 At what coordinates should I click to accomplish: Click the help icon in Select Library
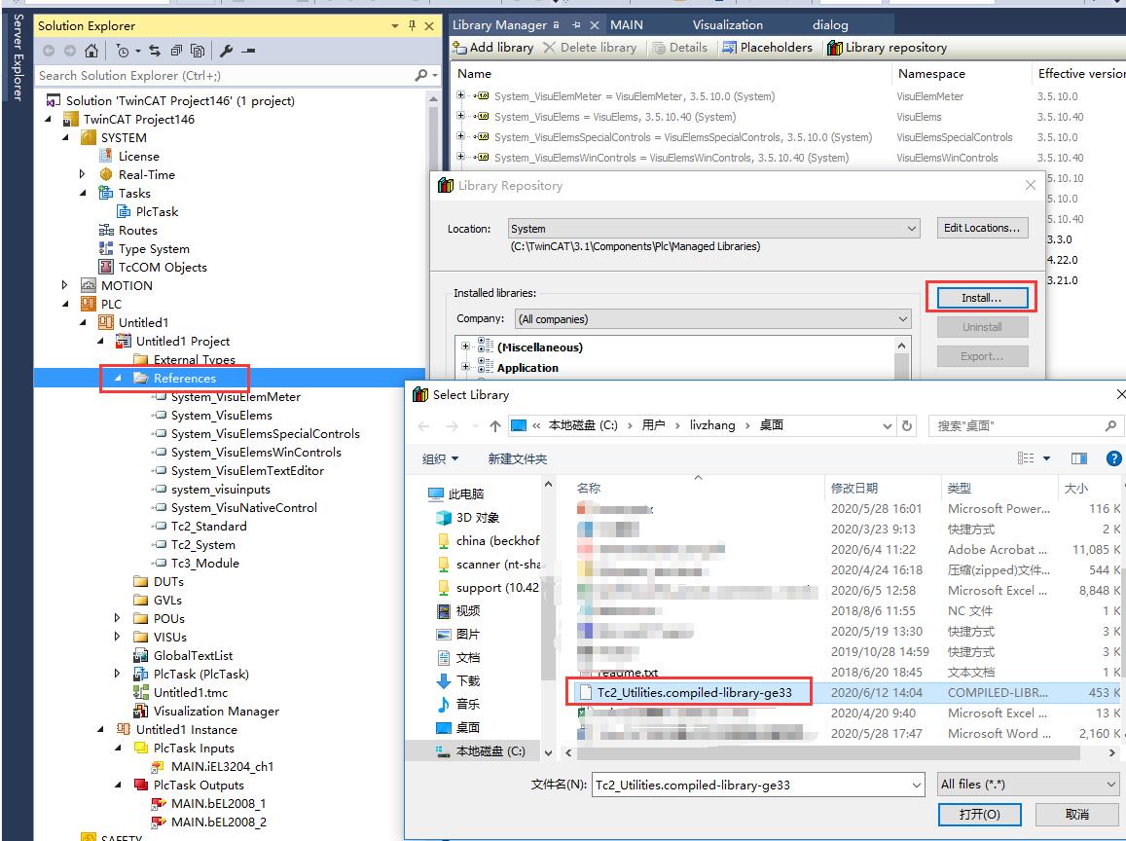(1113, 458)
